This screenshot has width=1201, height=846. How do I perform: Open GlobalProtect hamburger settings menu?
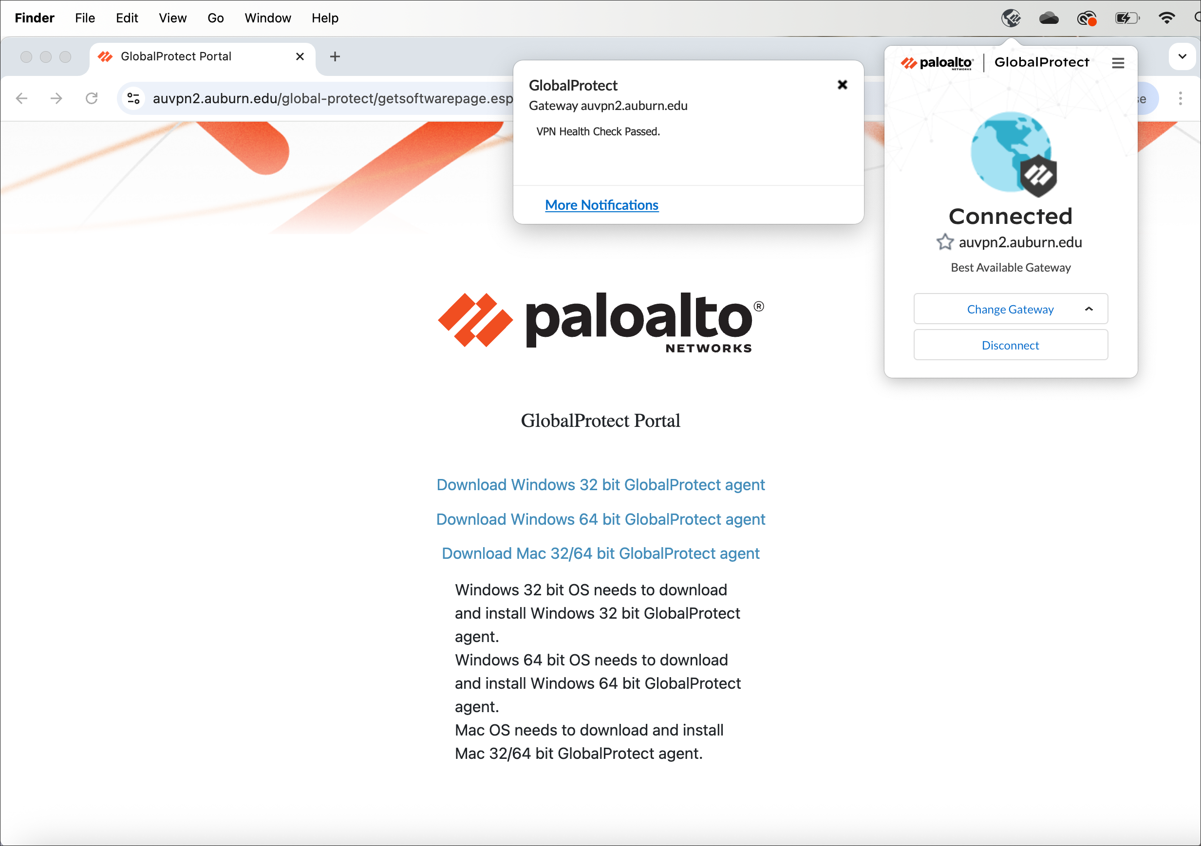click(1118, 63)
